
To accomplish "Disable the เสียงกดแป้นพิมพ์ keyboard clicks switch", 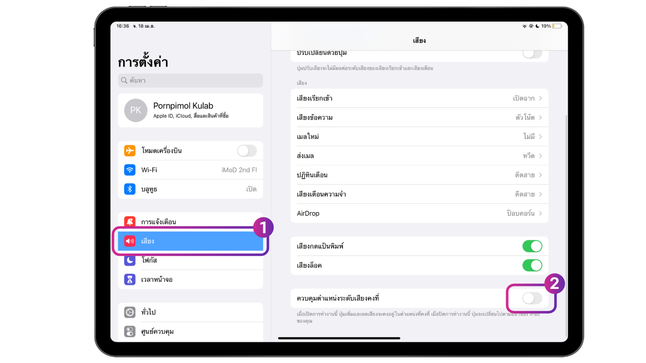I will (532, 246).
